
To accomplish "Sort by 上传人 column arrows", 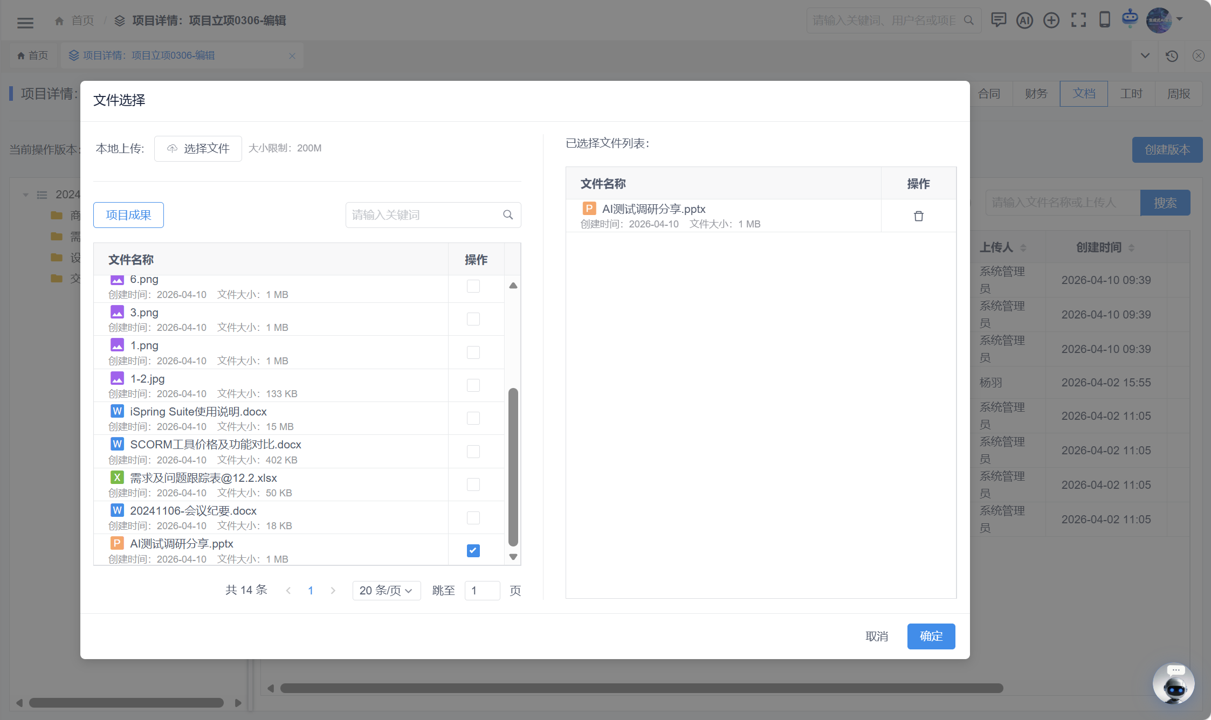I will point(1023,247).
